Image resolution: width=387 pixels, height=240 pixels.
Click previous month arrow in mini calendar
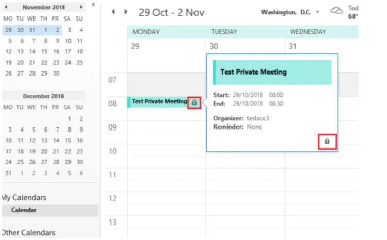[x=6, y=8]
